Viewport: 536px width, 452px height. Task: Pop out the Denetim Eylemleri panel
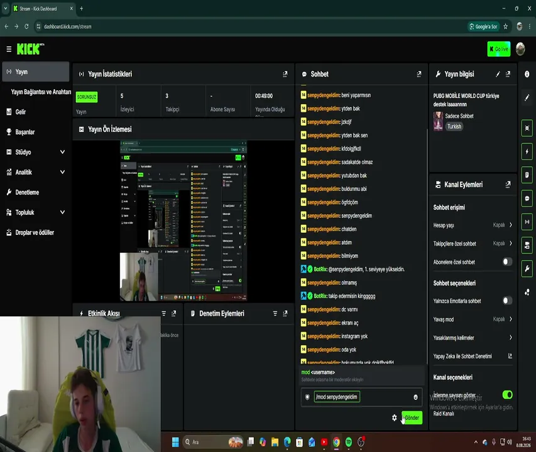pos(285,313)
